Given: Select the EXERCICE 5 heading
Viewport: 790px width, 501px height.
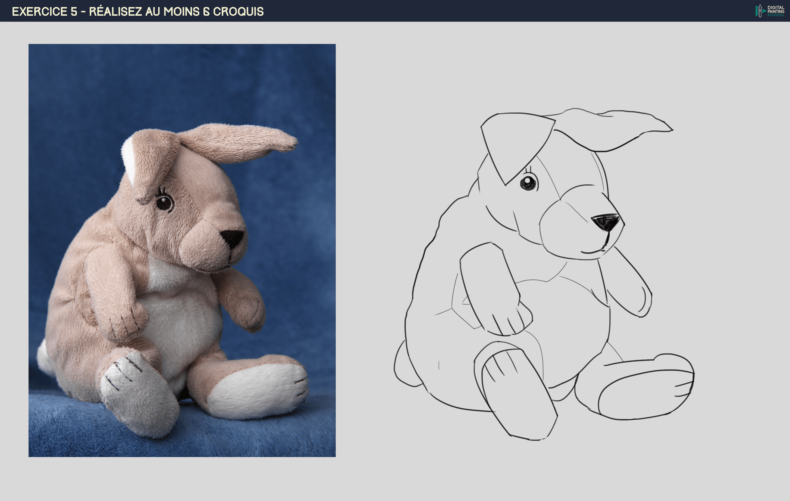Looking at the screenshot, I should click(44, 12).
